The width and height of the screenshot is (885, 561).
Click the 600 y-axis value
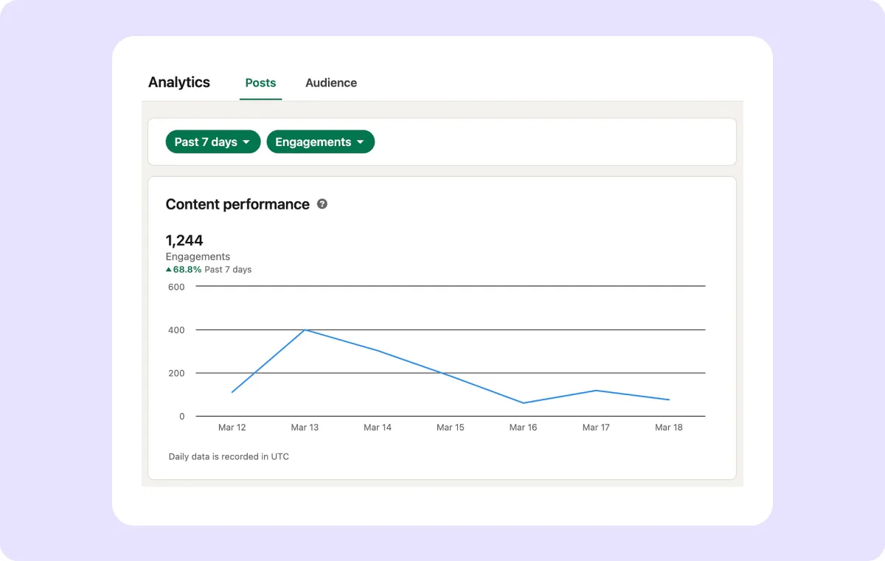176,287
